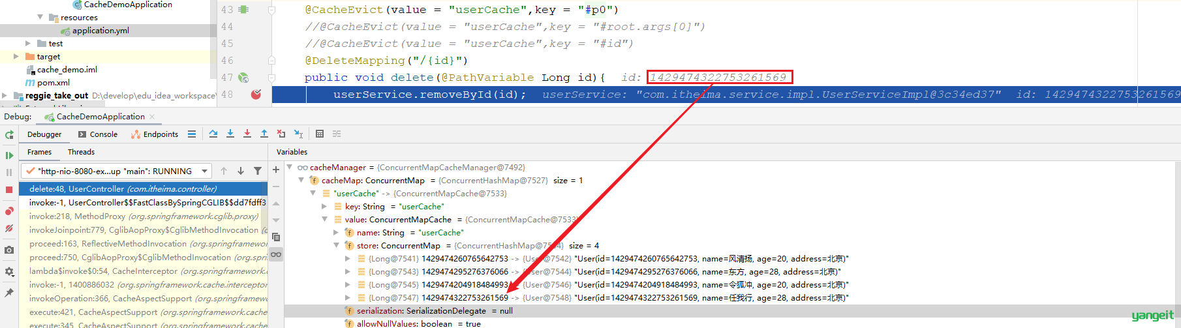
Task: Collapse resources folder in project tree
Action: 40,17
